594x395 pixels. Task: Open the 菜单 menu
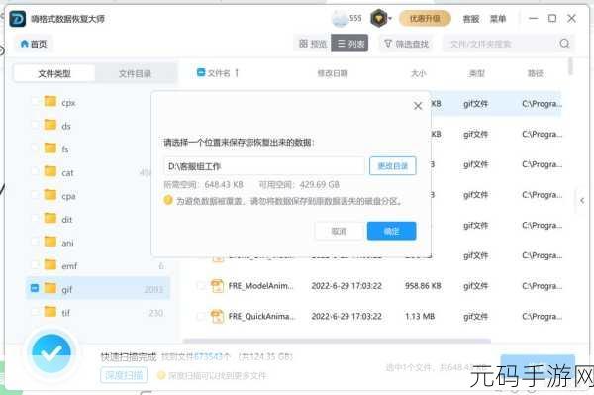pyautogui.click(x=498, y=19)
